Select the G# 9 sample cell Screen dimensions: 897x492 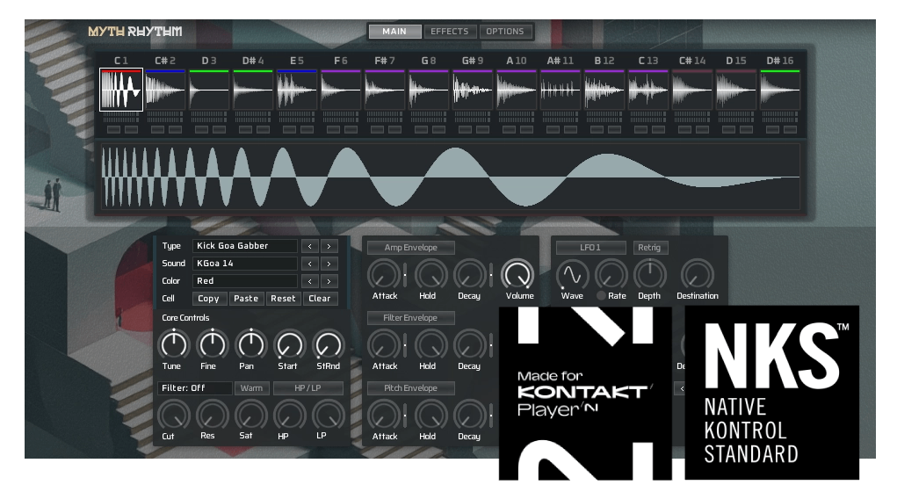click(x=473, y=90)
